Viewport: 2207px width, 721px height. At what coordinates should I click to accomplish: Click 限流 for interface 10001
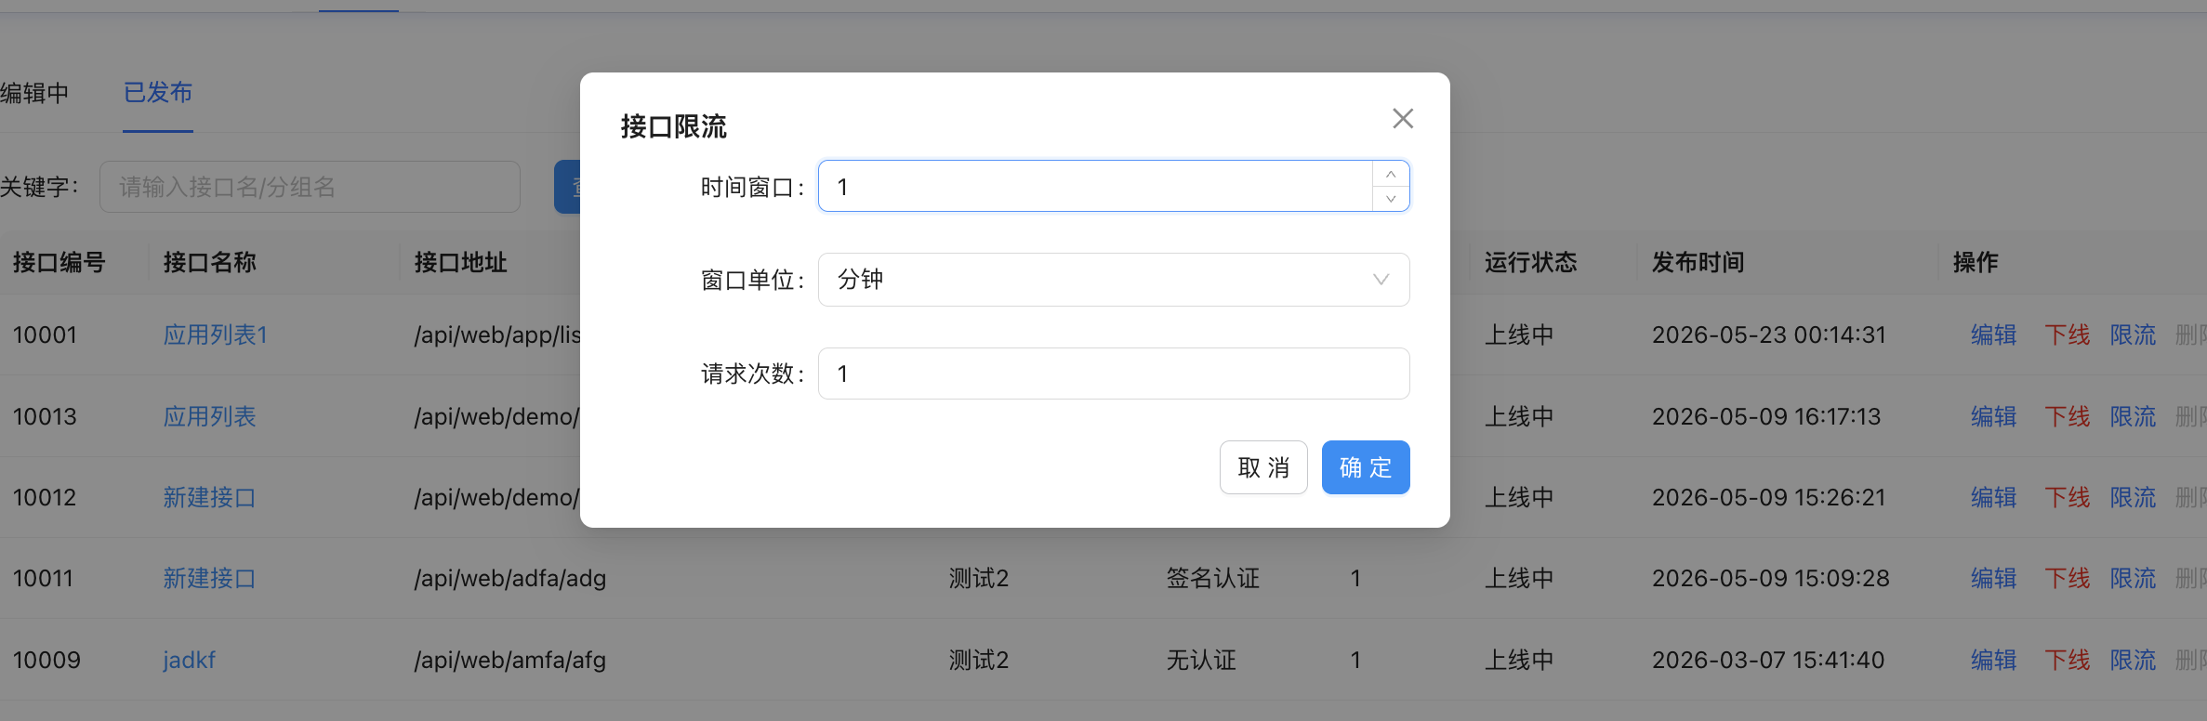[2134, 334]
